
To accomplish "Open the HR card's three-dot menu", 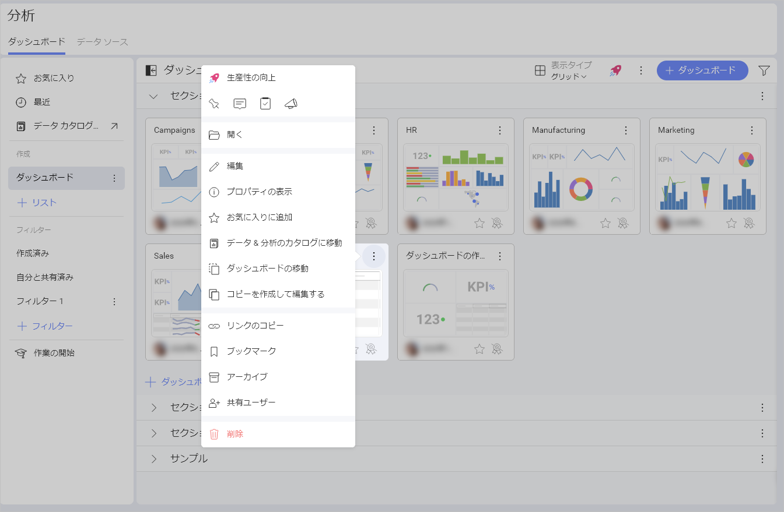I will [x=500, y=130].
